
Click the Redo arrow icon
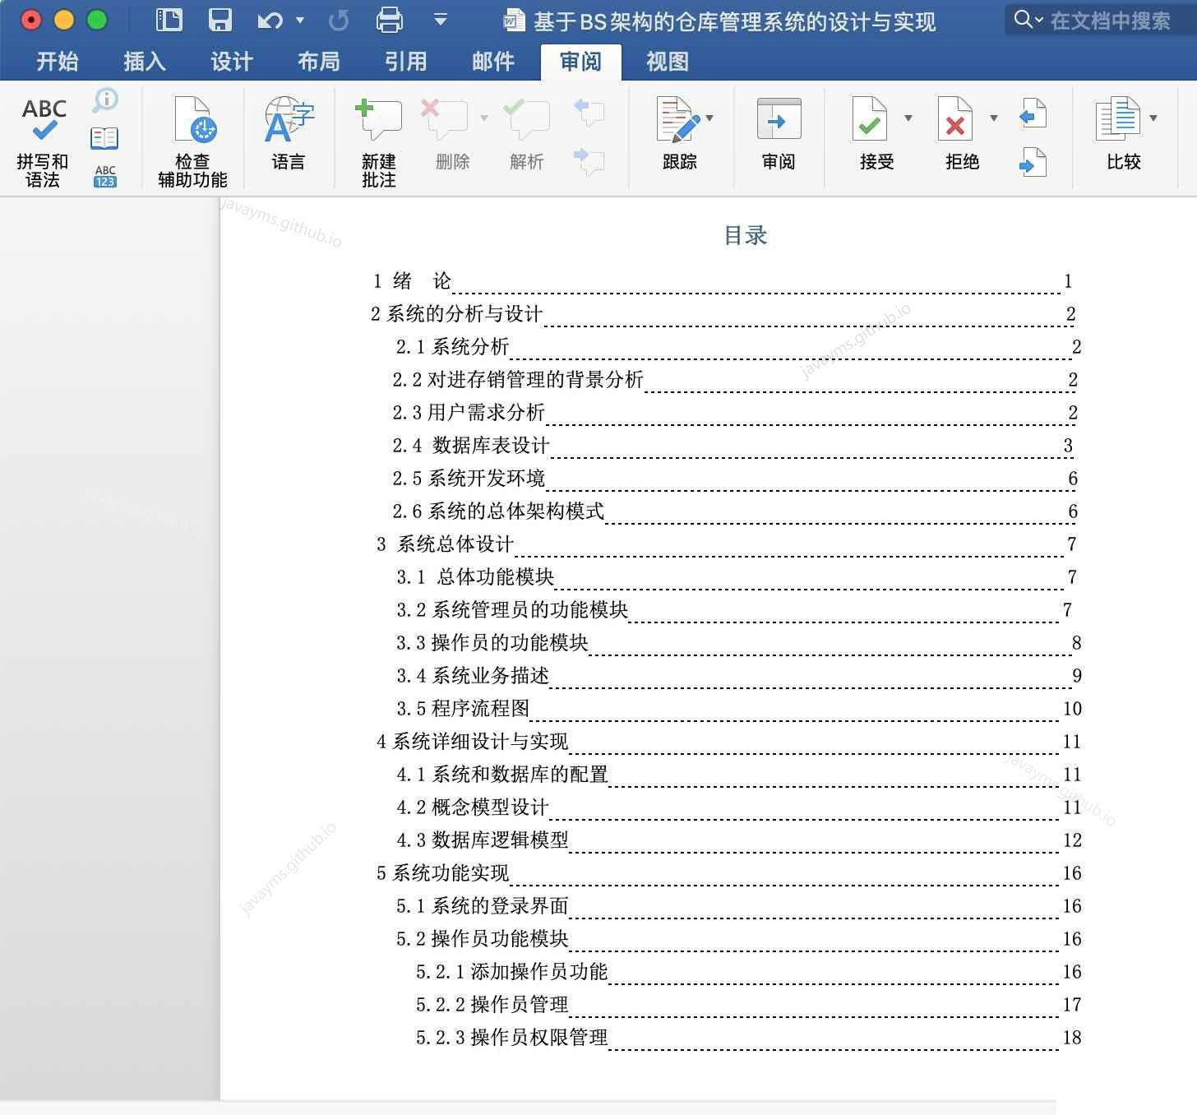tap(339, 21)
